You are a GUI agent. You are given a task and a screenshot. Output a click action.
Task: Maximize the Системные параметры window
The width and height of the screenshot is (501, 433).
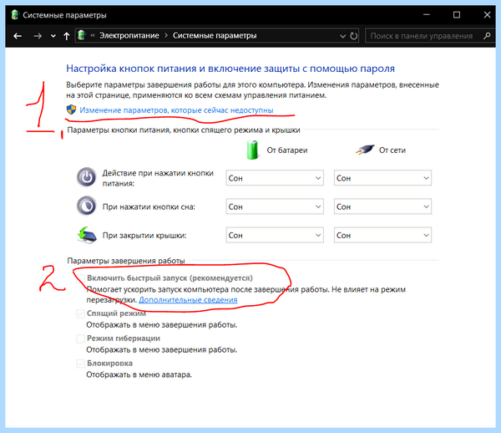457,15
